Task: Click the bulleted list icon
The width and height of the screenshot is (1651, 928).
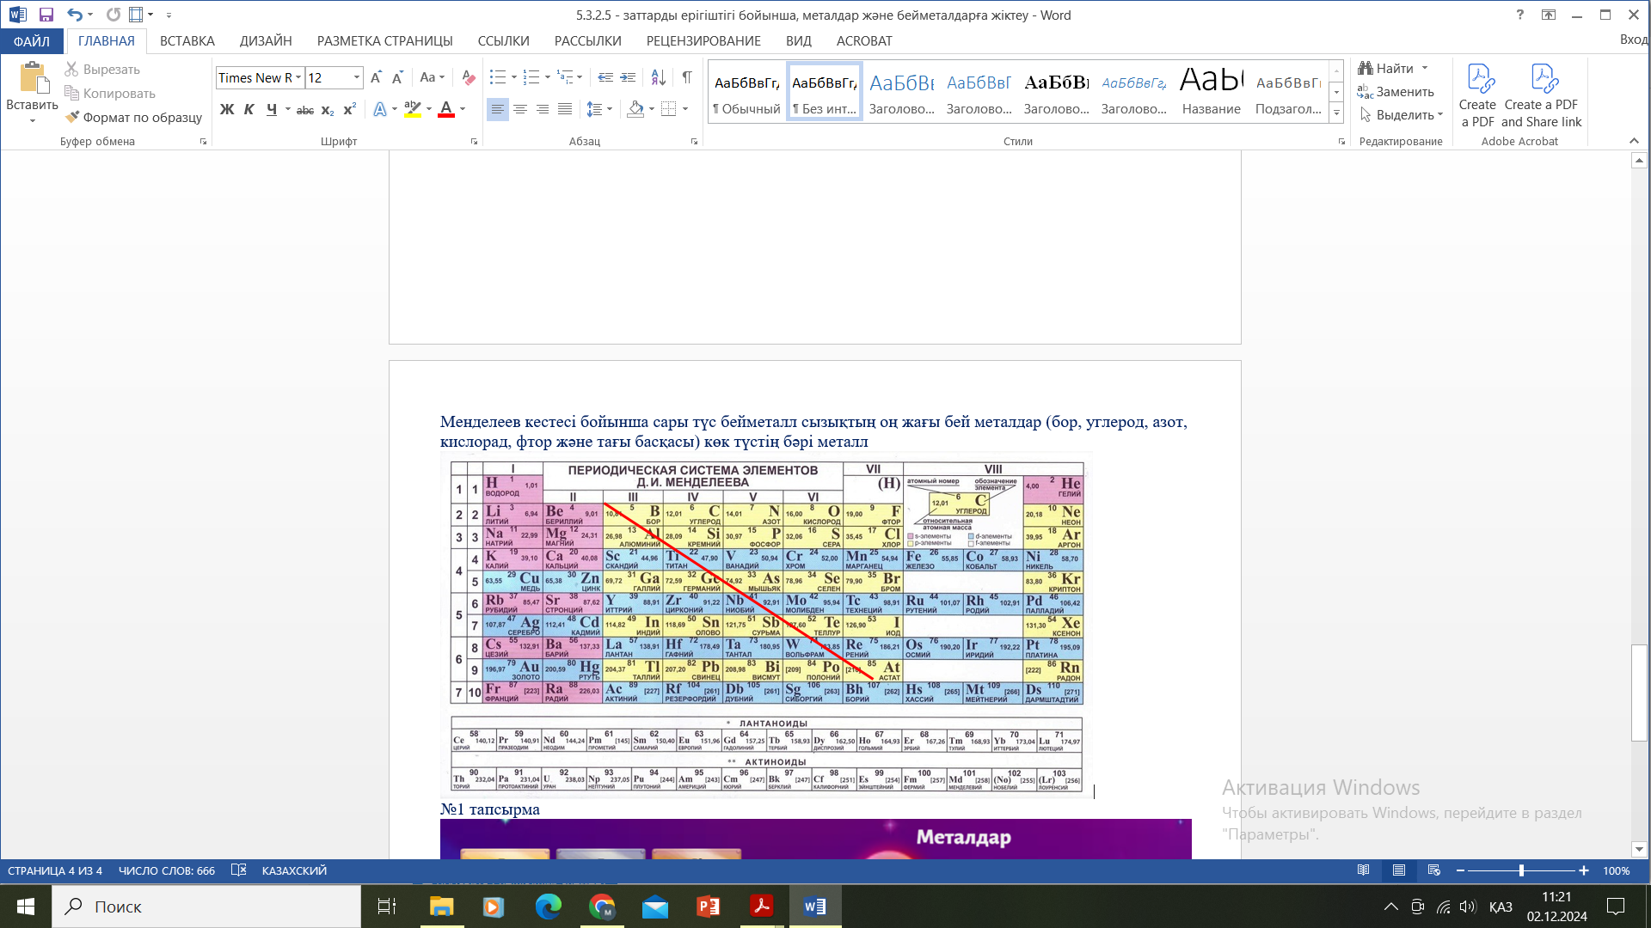Action: click(497, 77)
